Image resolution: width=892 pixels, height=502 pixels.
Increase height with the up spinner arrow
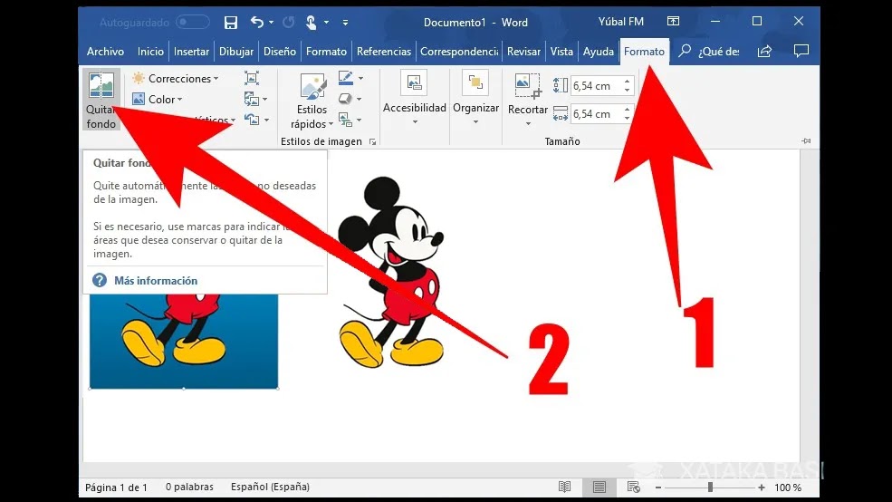click(x=627, y=82)
